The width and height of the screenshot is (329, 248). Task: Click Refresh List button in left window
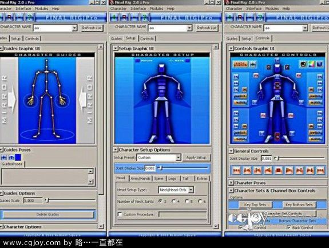click(x=92, y=28)
